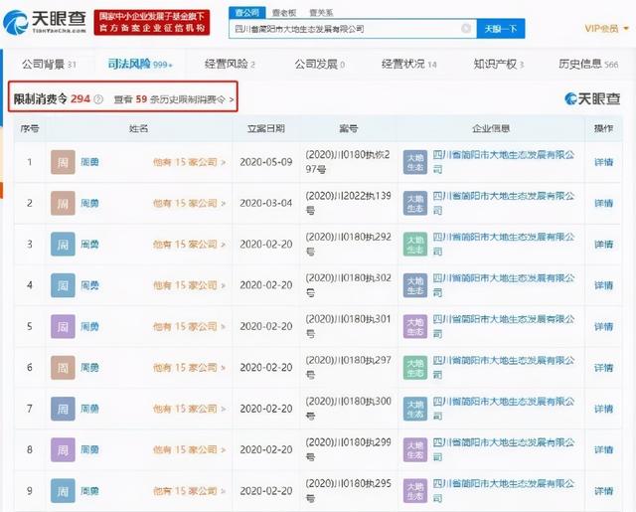The height and width of the screenshot is (512, 636).
Task: Open 详情 for case 川2022执139号
Action: coord(603,203)
